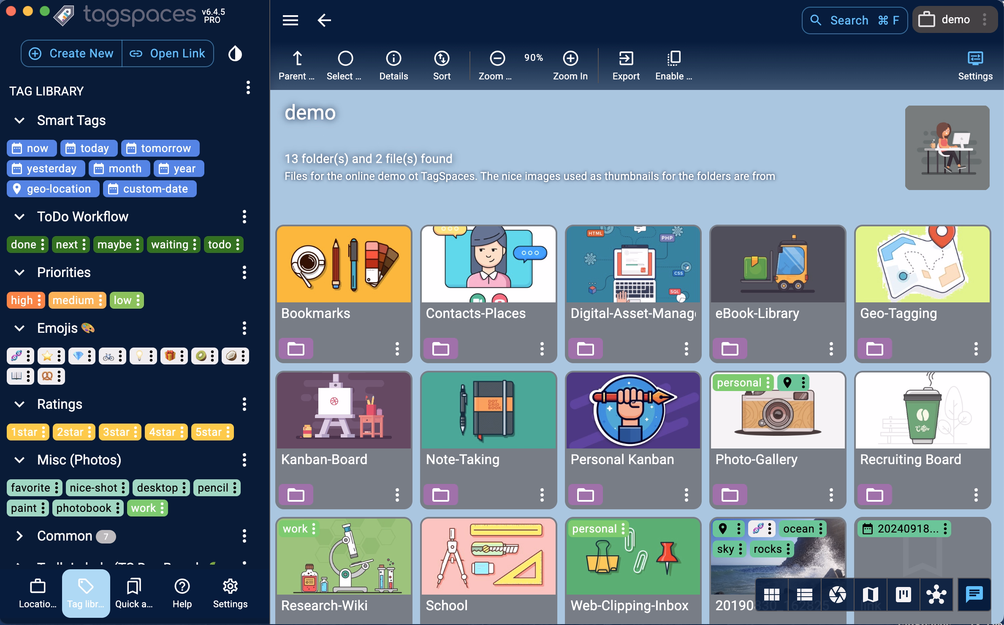Click the custom-date smart tag

tap(149, 189)
